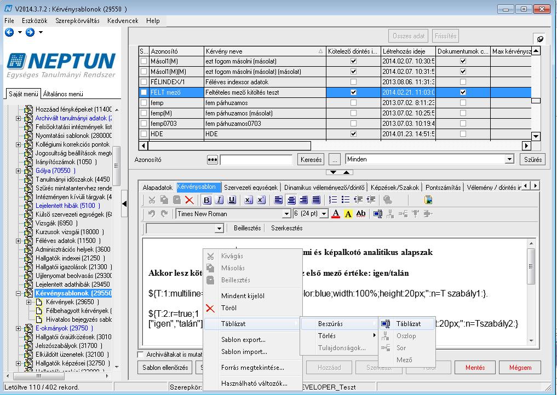Open the Minden filter dropdown
This screenshot has width=557, height=395.
point(509,159)
